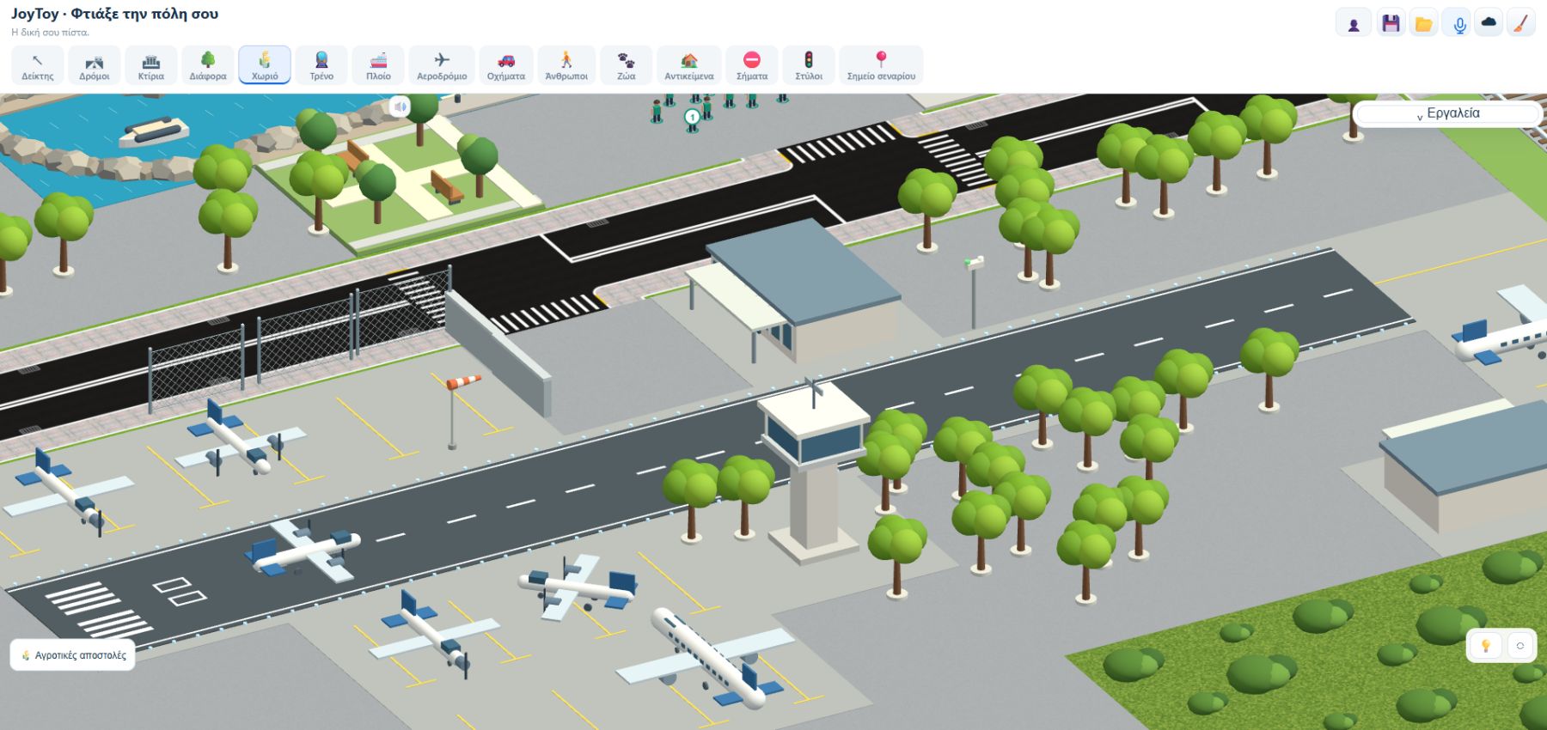Viewport: 1547px width, 730px height.
Task: Open the Οχήματα vehicles category
Action: (x=506, y=65)
